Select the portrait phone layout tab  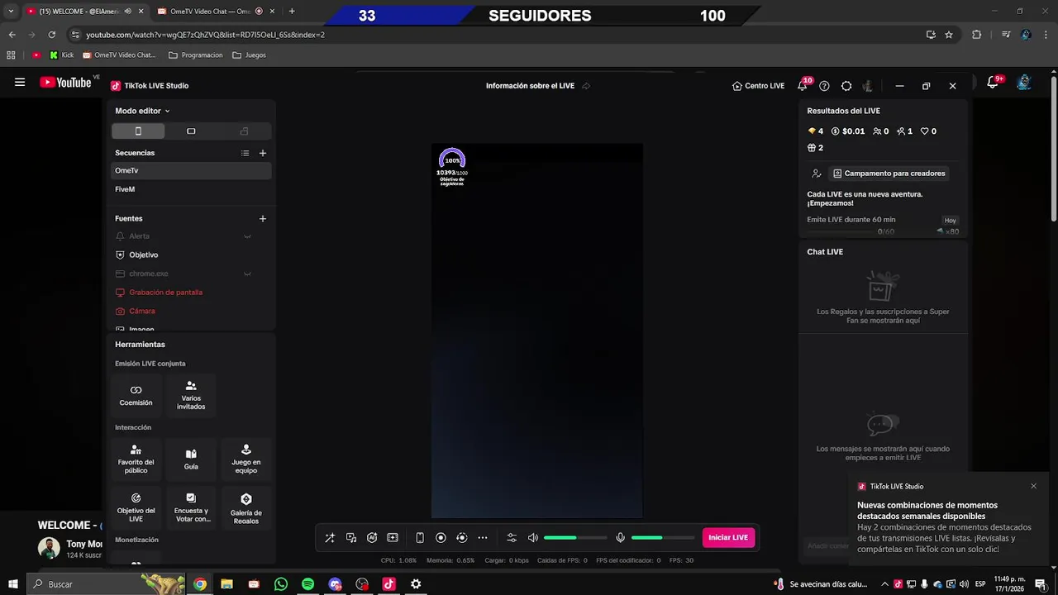pos(138,131)
